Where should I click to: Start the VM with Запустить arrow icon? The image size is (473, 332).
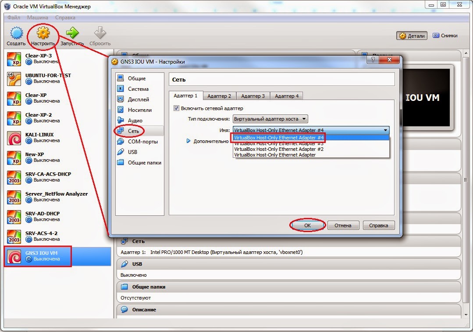72,33
